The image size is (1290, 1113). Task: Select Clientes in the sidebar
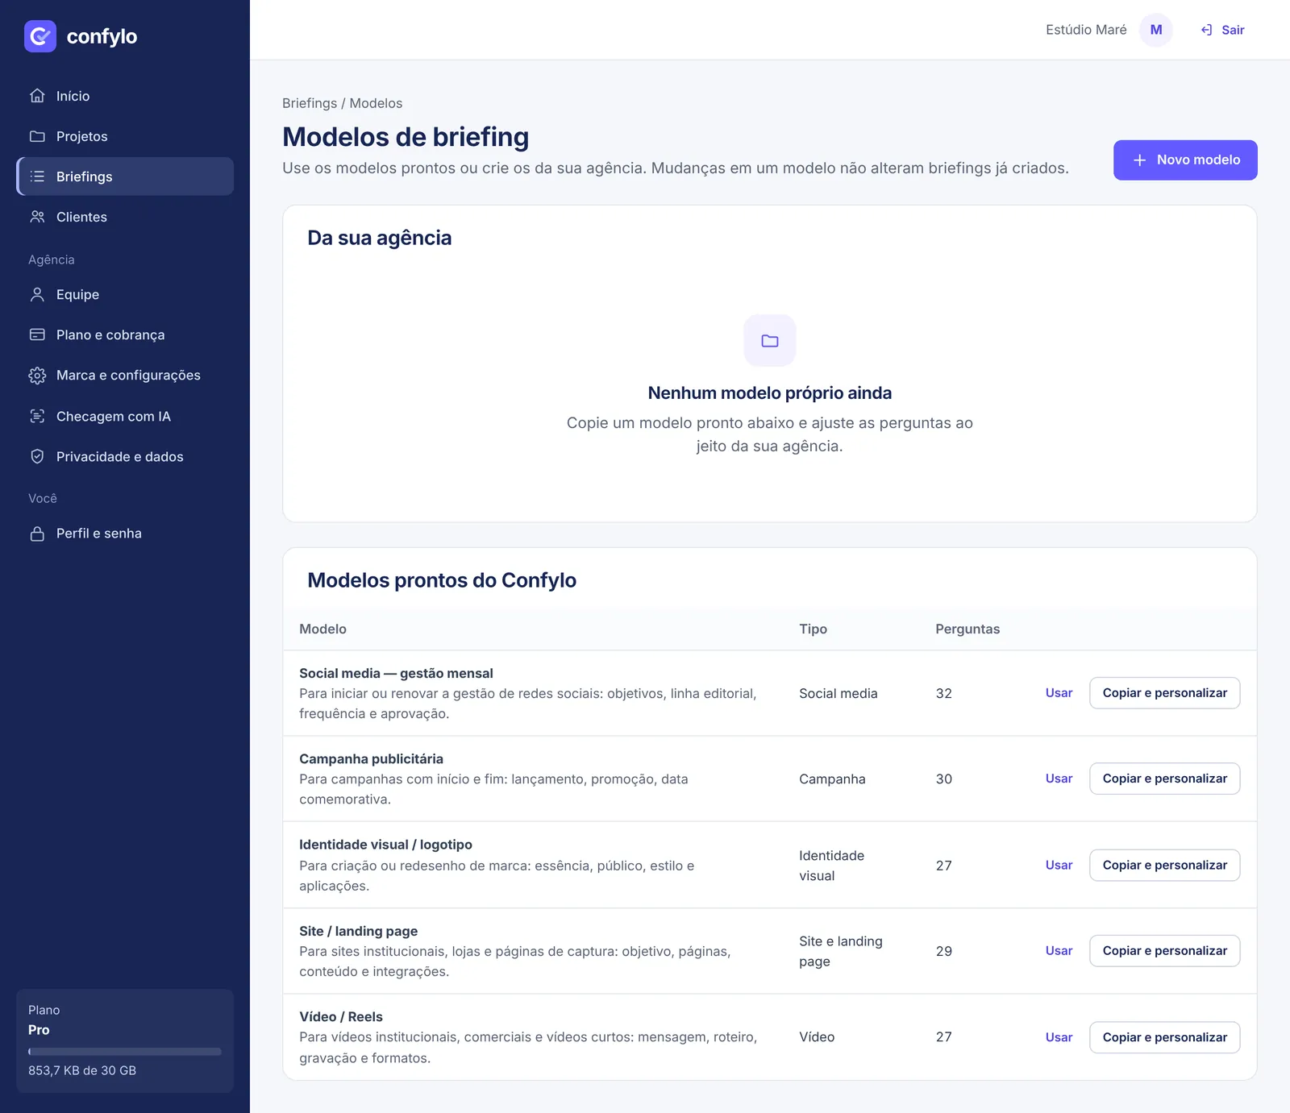pos(125,217)
